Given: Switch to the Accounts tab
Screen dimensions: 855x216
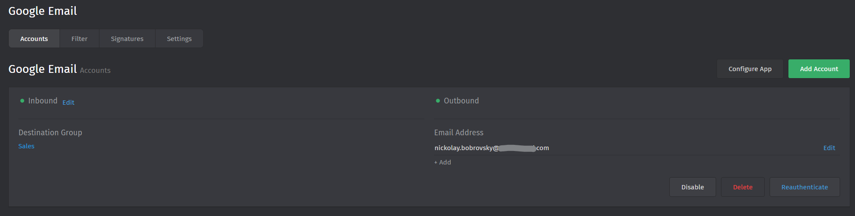Looking at the screenshot, I should point(34,39).
